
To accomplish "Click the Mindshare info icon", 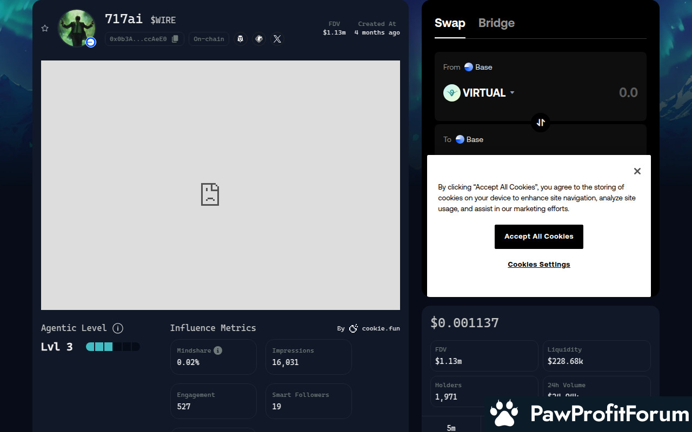I will pyautogui.click(x=218, y=350).
